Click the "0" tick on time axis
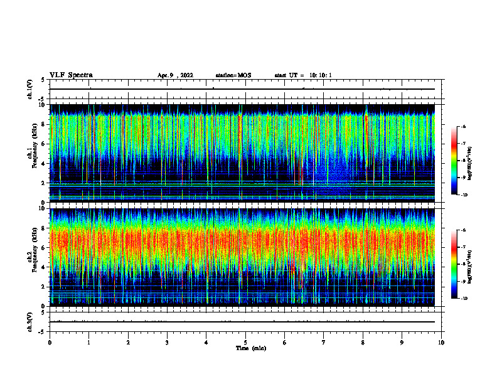Screen dimensions: 497x384 (x=50, y=343)
